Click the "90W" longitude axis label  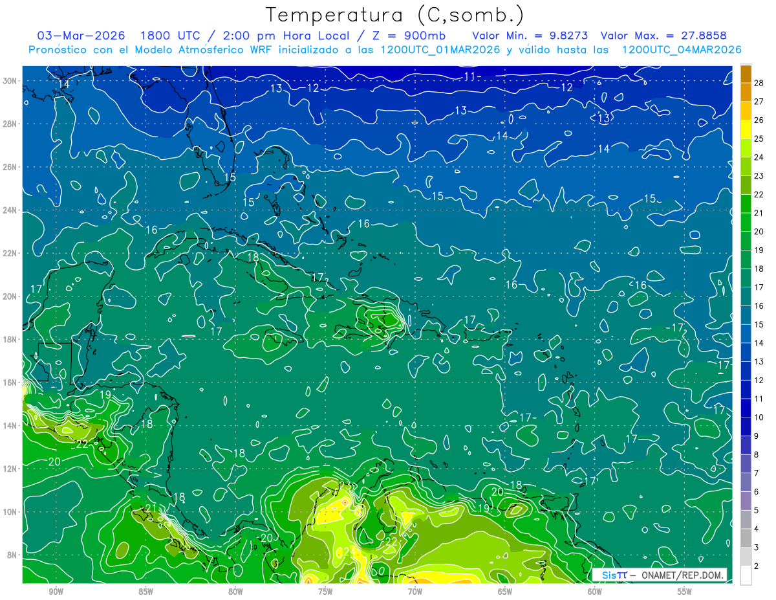tap(56, 592)
